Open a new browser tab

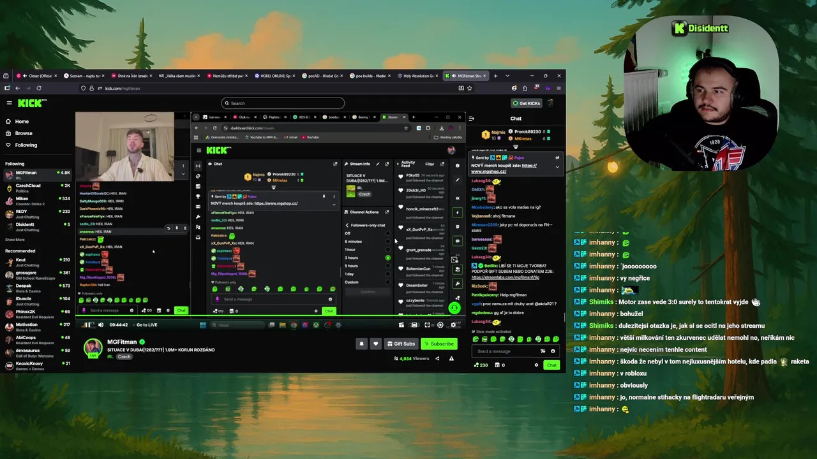495,76
